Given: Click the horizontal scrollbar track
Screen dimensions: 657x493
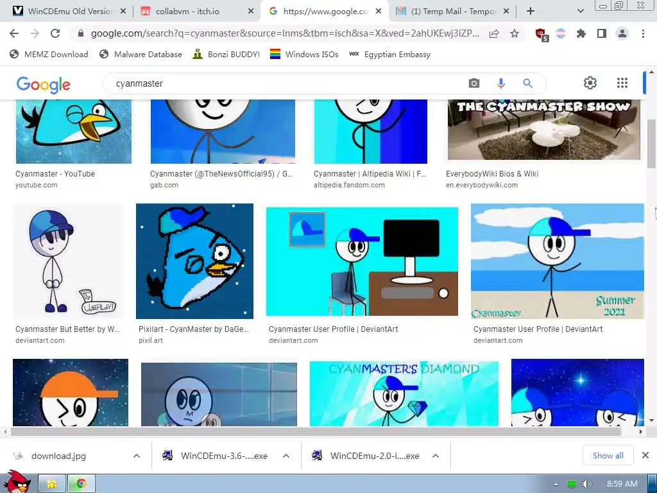Looking at the screenshot, I should (x=322, y=431).
